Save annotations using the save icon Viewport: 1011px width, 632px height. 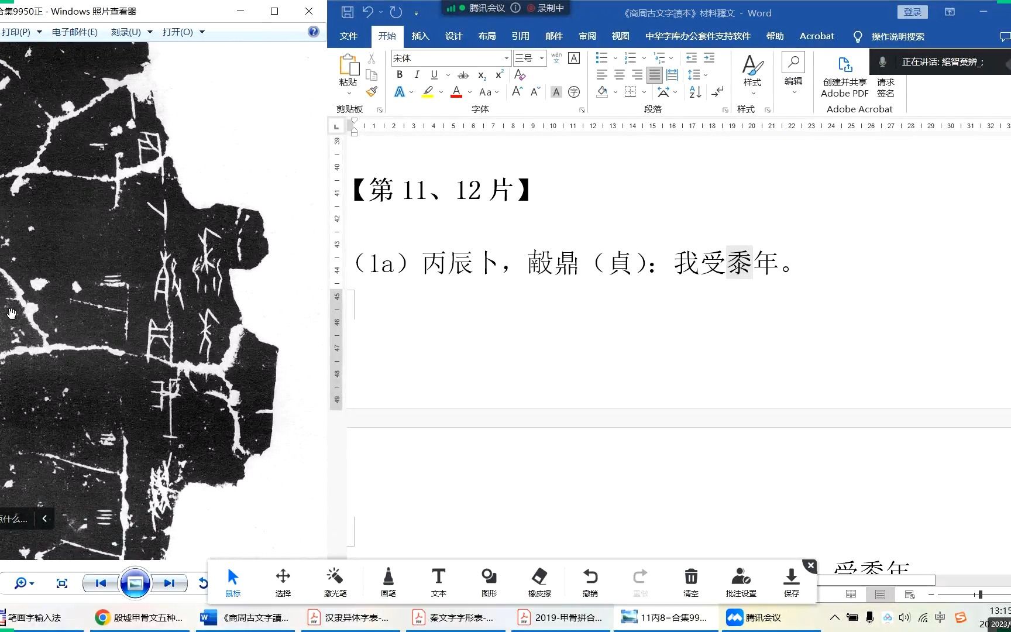click(x=791, y=582)
